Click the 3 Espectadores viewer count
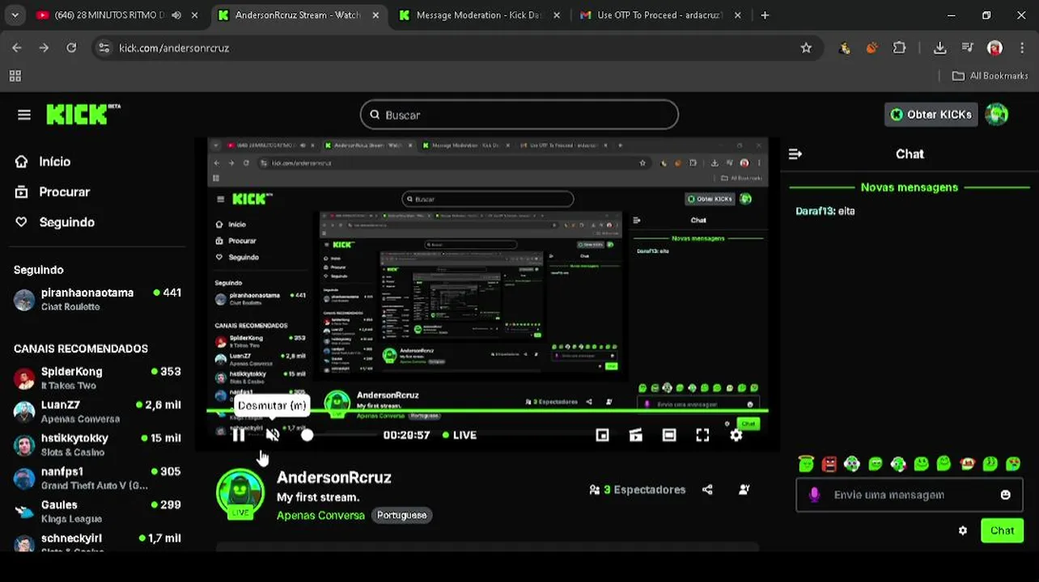Viewport: 1039px width, 582px height. coord(638,489)
